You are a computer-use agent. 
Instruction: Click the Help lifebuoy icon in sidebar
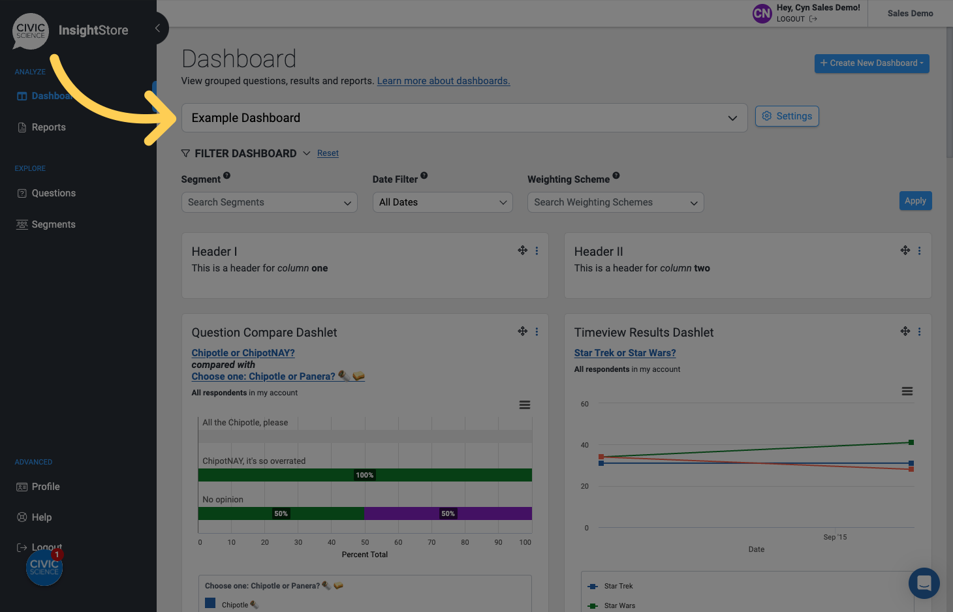pos(22,517)
